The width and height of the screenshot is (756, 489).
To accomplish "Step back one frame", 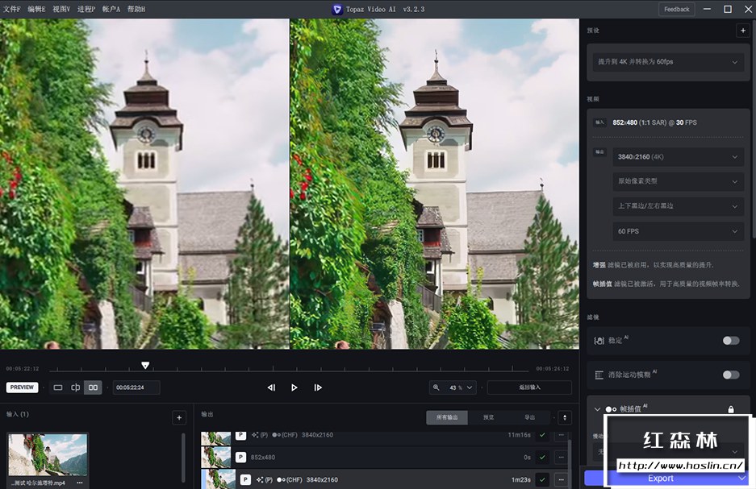I will click(271, 387).
